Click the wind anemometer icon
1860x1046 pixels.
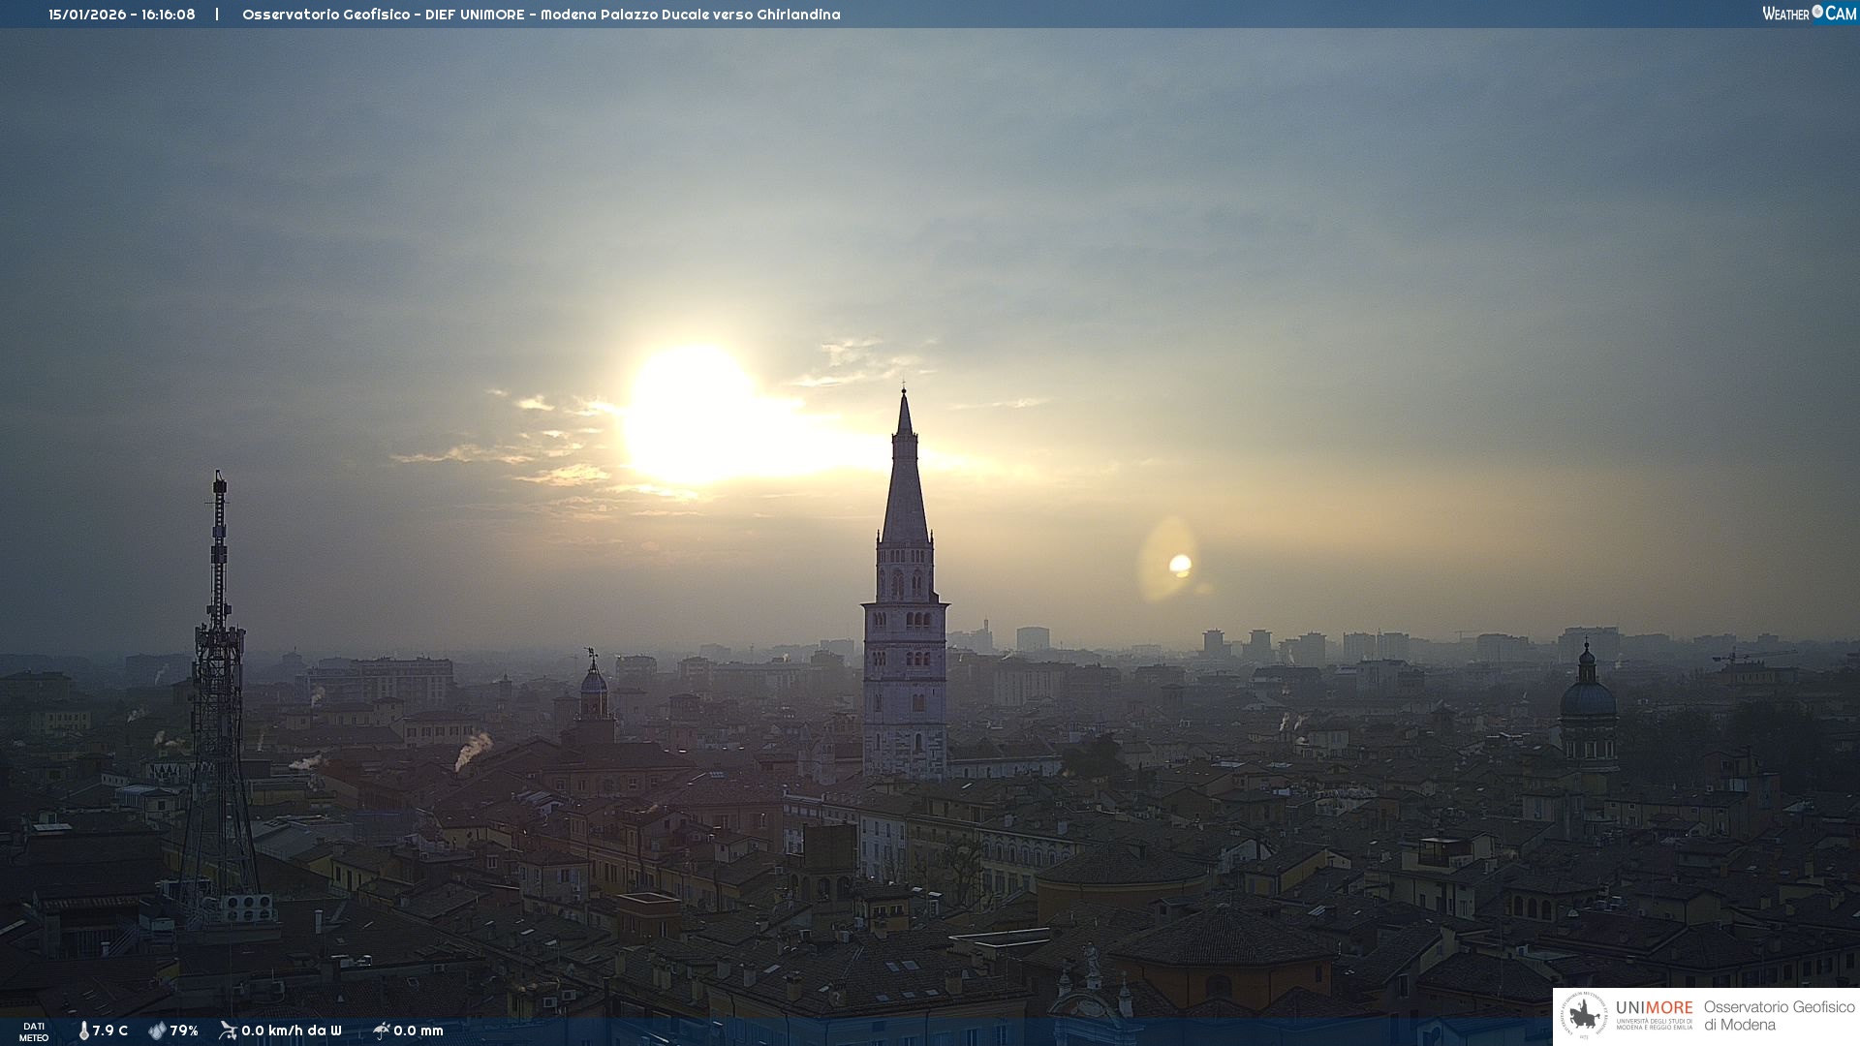pyautogui.click(x=228, y=1031)
